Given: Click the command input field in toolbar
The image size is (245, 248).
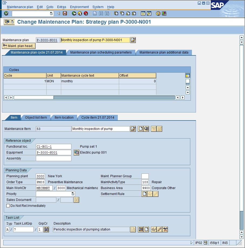Looking at the screenshot, I should 33,14.
